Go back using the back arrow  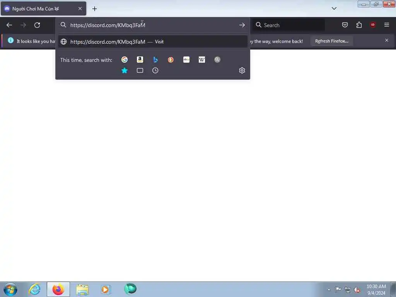tap(9, 25)
